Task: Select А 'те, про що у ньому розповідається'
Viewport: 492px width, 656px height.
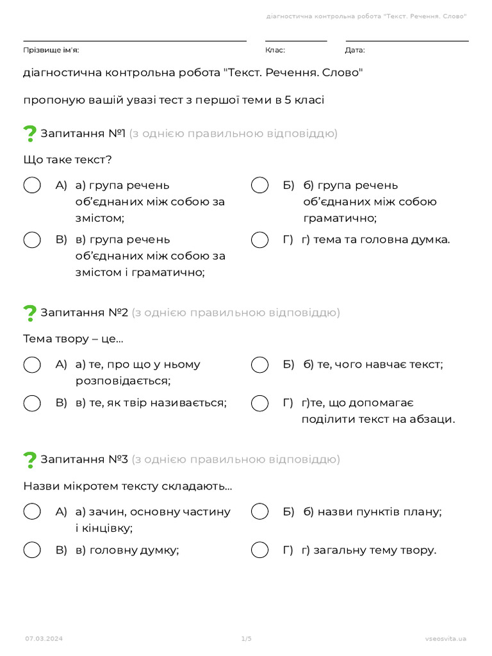Action: click(32, 365)
